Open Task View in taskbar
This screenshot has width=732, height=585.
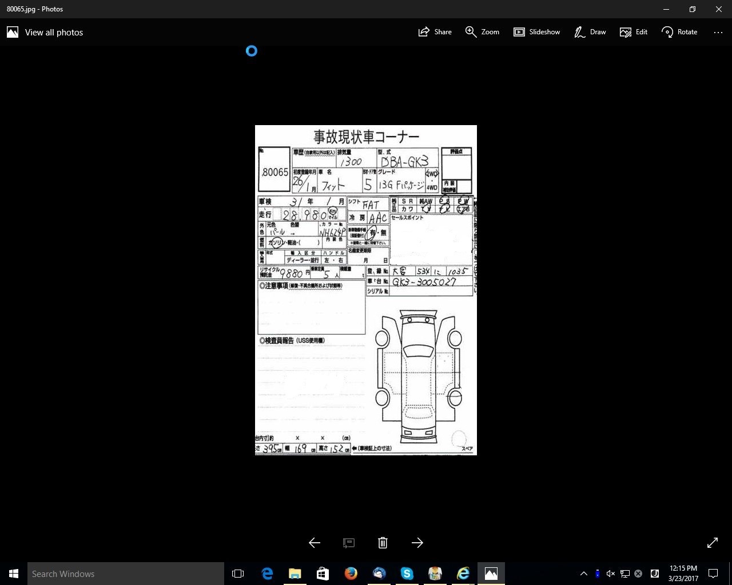pos(238,574)
